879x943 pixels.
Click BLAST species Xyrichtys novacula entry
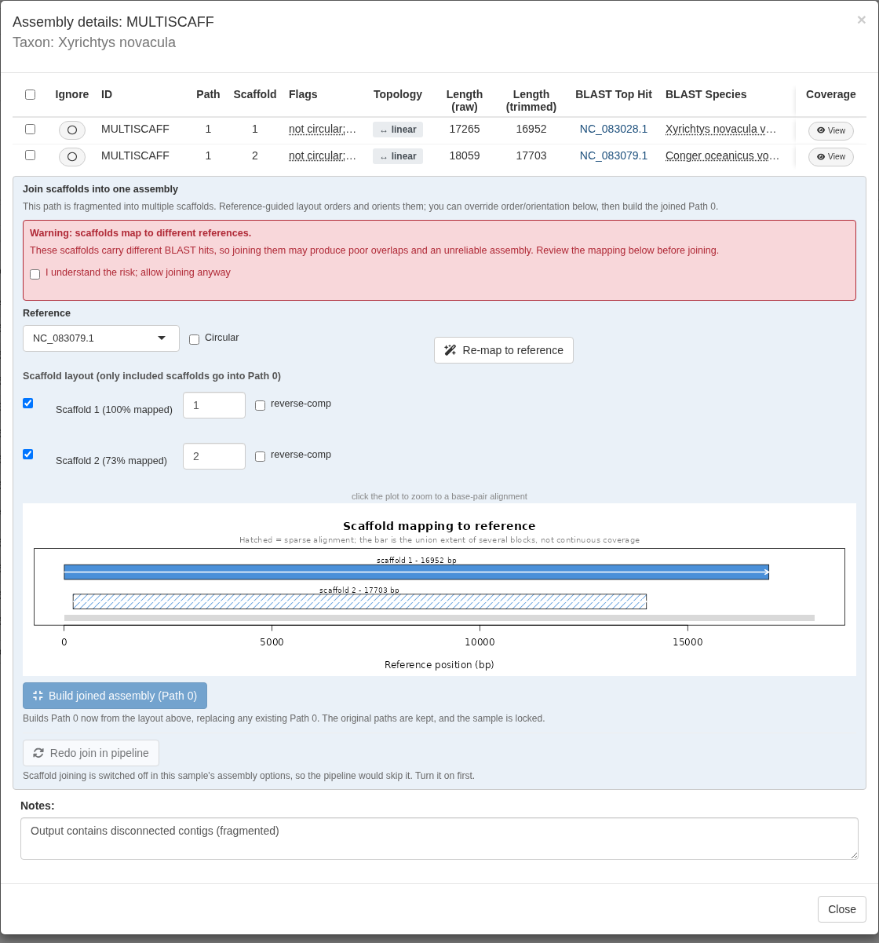pos(721,129)
